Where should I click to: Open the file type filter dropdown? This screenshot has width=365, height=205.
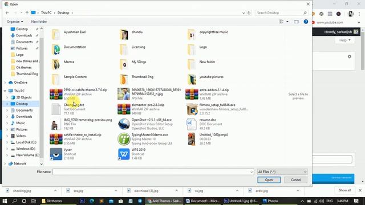(282, 172)
